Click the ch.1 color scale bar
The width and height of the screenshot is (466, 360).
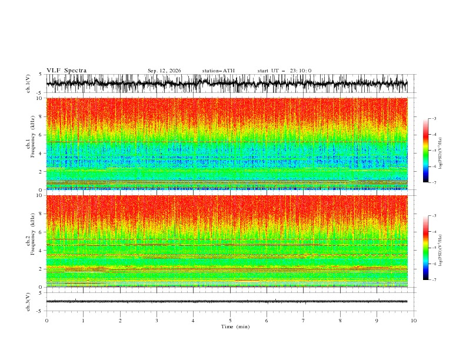pyautogui.click(x=425, y=151)
